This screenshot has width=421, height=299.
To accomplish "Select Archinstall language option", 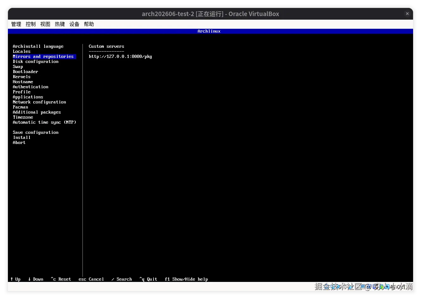I will (x=38, y=47).
